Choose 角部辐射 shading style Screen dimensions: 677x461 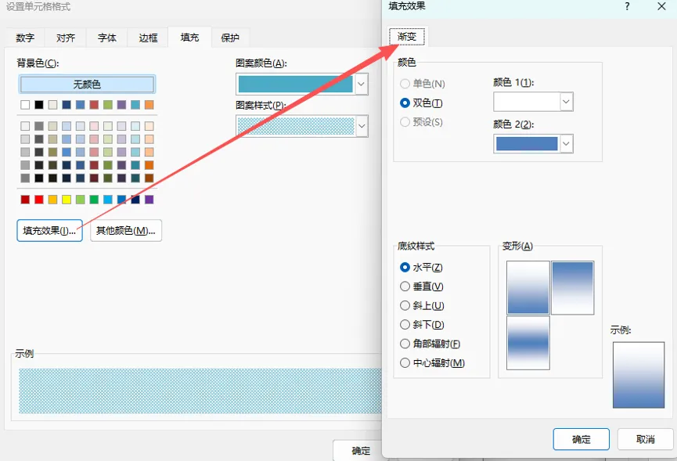[430, 344]
